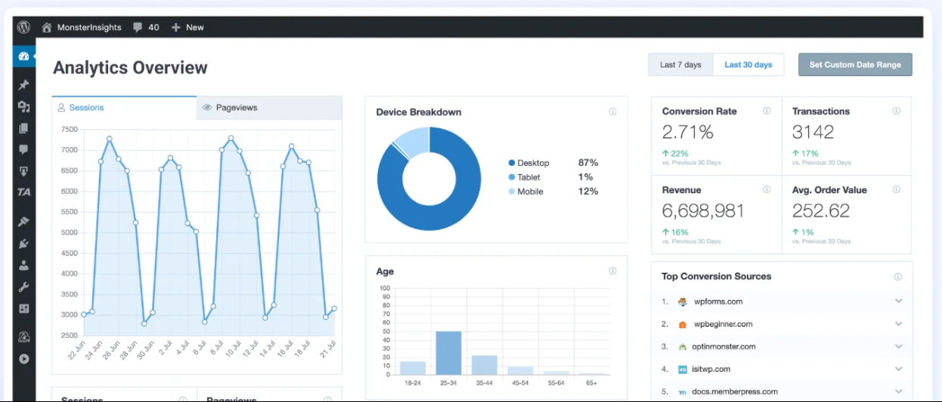Expand the optinmonster.com row chevron
The width and height of the screenshot is (942, 402).
point(899,346)
